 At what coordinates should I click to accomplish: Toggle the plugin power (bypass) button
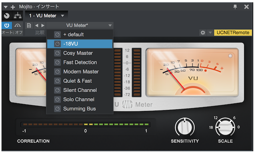coord(7,26)
